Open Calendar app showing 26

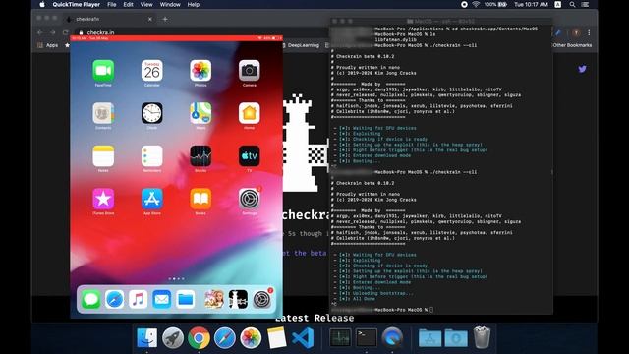tap(152, 71)
